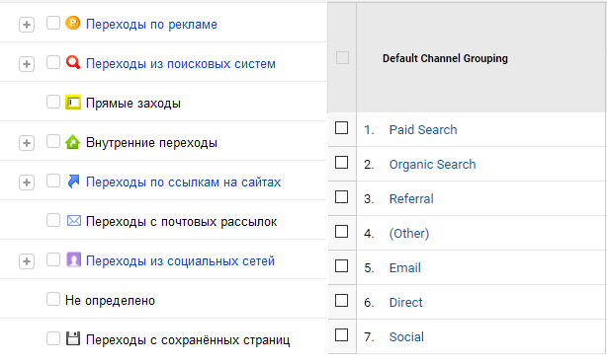This screenshot has height=364, width=607.
Task: Open the Direct channel link
Action: [x=405, y=303]
